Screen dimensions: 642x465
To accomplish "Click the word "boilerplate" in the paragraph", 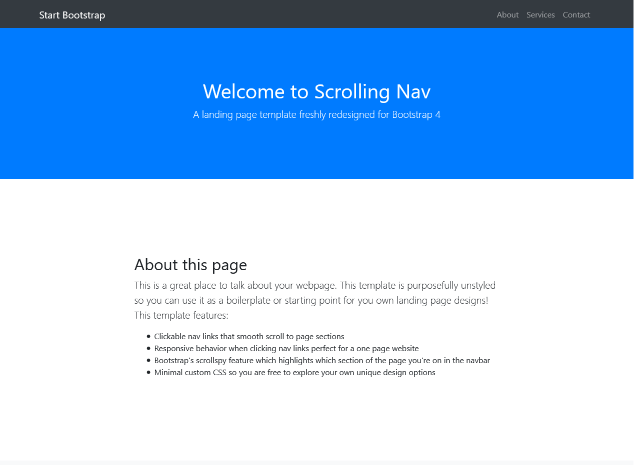I will click(248, 301).
